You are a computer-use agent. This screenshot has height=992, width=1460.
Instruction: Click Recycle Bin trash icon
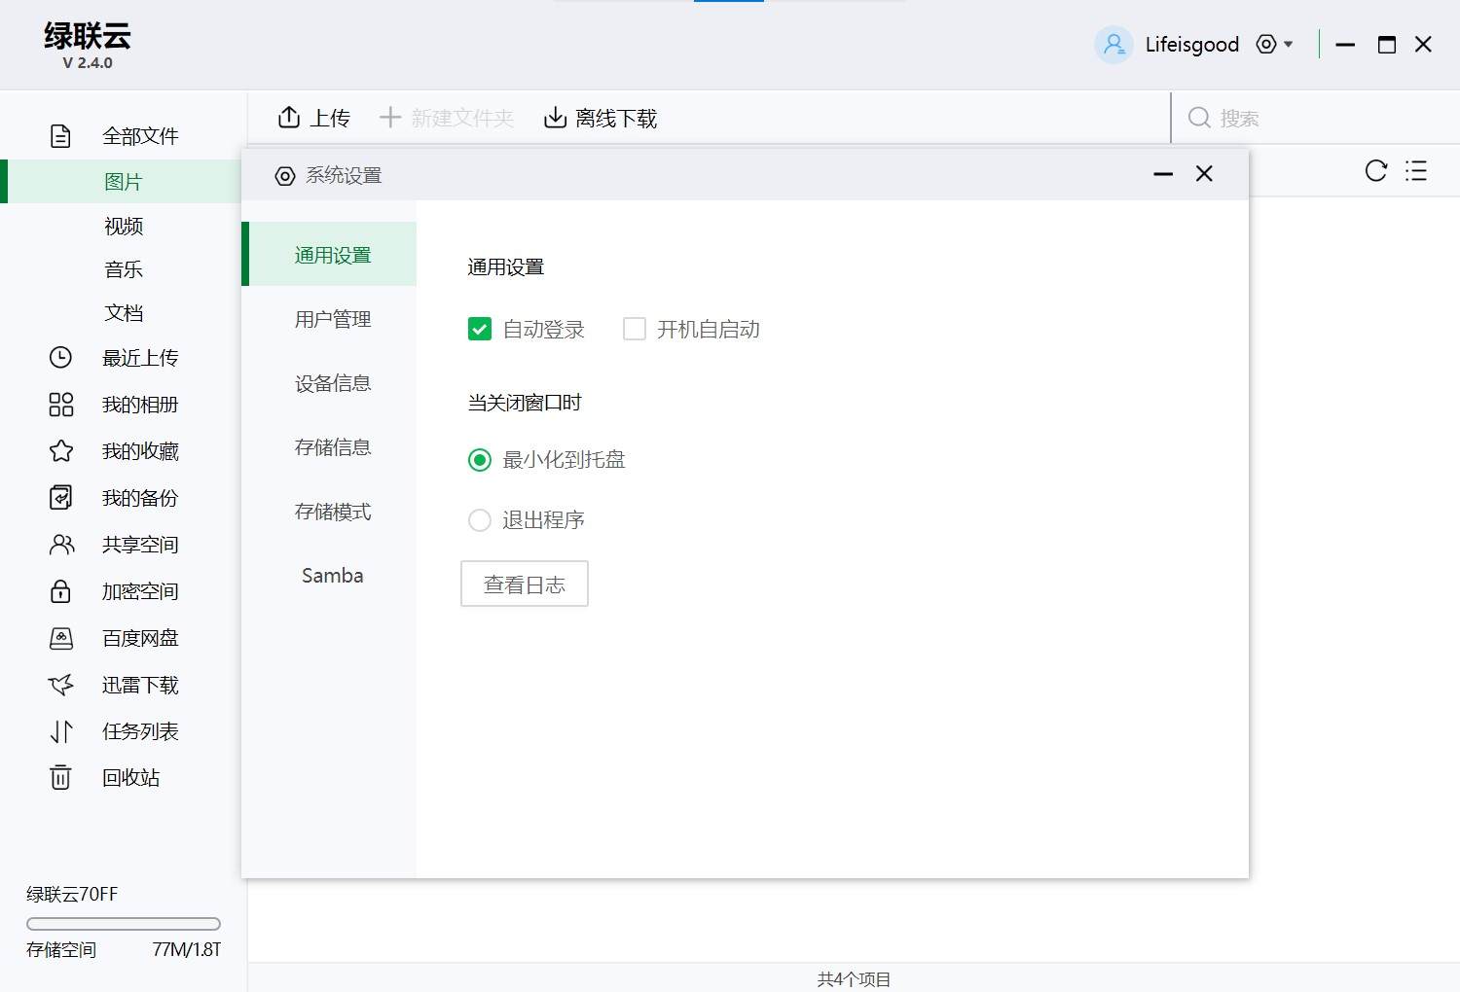click(60, 777)
